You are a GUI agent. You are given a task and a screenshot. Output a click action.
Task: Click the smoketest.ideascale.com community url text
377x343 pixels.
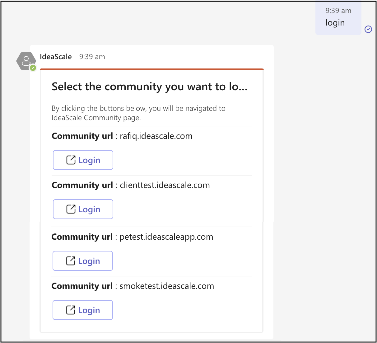(x=167, y=286)
